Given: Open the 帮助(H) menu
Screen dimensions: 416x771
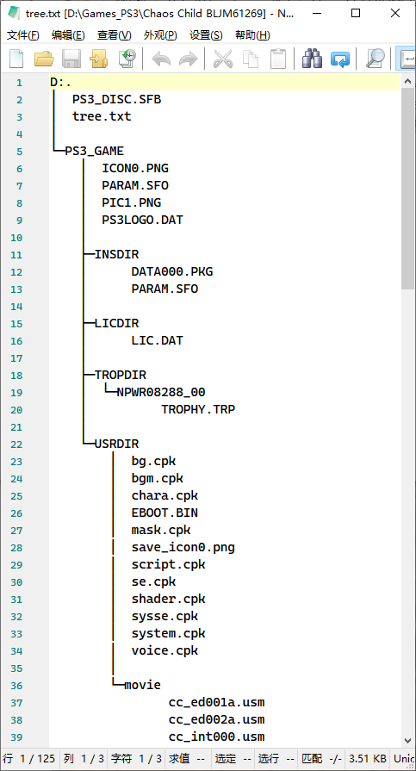Looking at the screenshot, I should [x=252, y=35].
